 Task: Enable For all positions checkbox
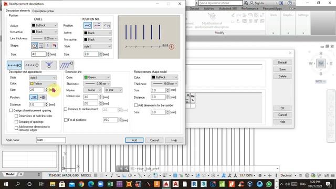(x=66, y=120)
